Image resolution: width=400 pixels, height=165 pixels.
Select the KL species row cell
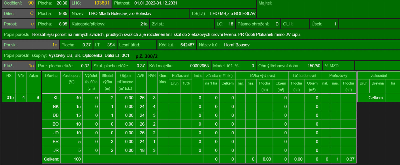point(51,98)
